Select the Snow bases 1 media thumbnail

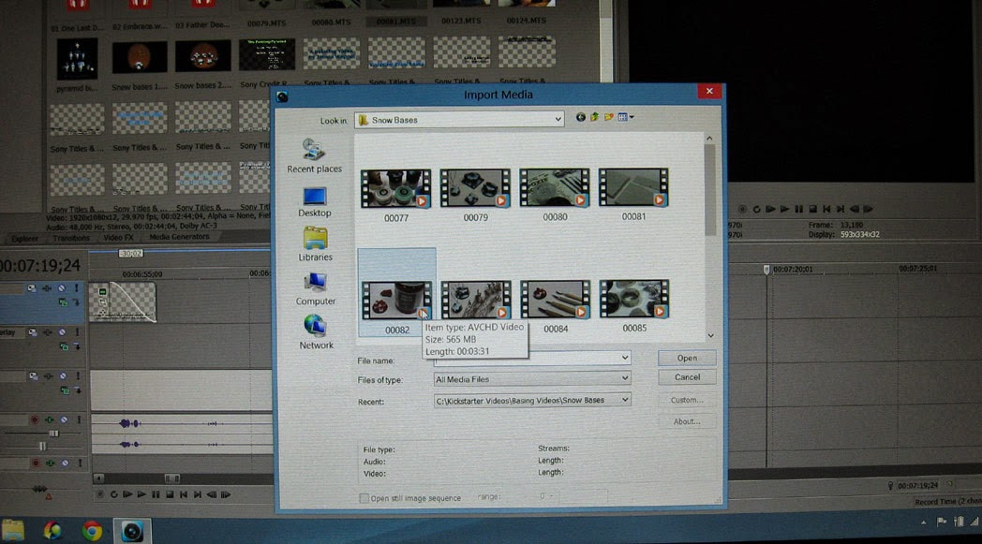pyautogui.click(x=139, y=57)
